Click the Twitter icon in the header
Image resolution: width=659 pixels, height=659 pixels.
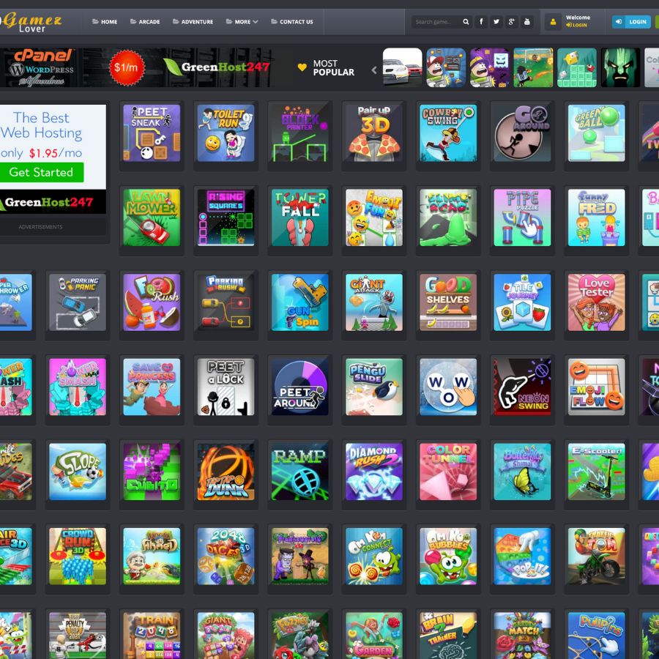click(x=496, y=22)
